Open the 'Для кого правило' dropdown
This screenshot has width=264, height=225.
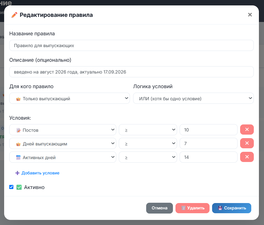tap(69, 98)
